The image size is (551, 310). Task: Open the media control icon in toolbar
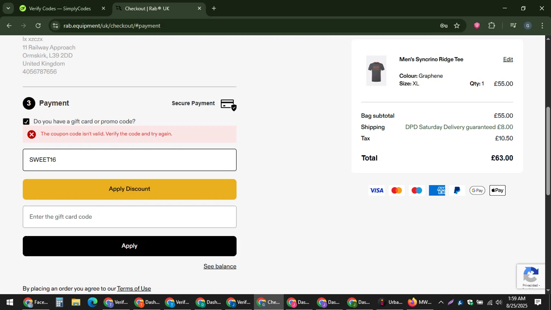[x=513, y=25]
